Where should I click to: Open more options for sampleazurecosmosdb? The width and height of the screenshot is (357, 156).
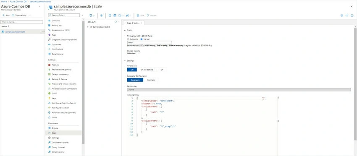(x=43, y=31)
